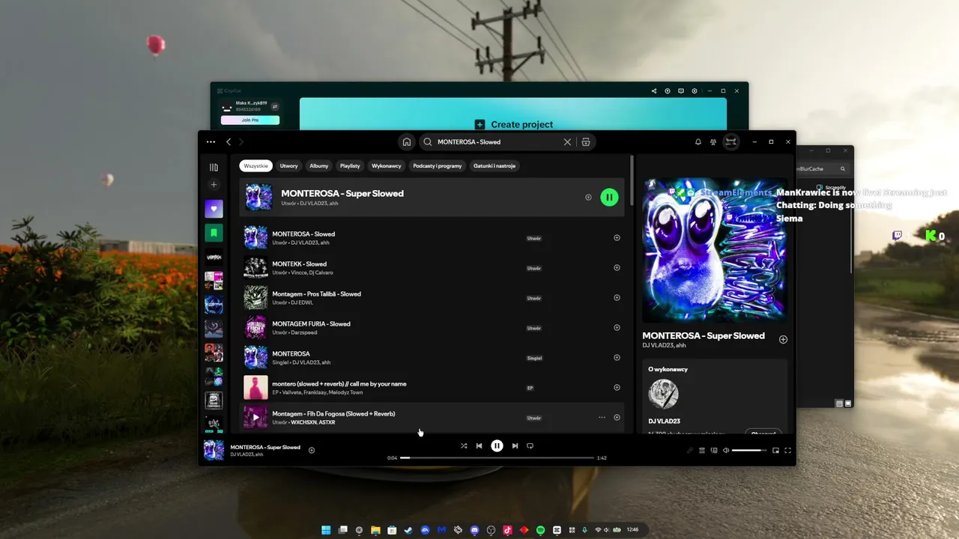Open the MONTEROSA - Super Slowed top result title
The width and height of the screenshot is (959, 539).
[342, 193]
